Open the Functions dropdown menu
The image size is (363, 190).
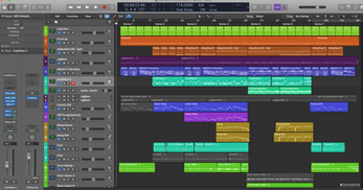coord(74,16)
